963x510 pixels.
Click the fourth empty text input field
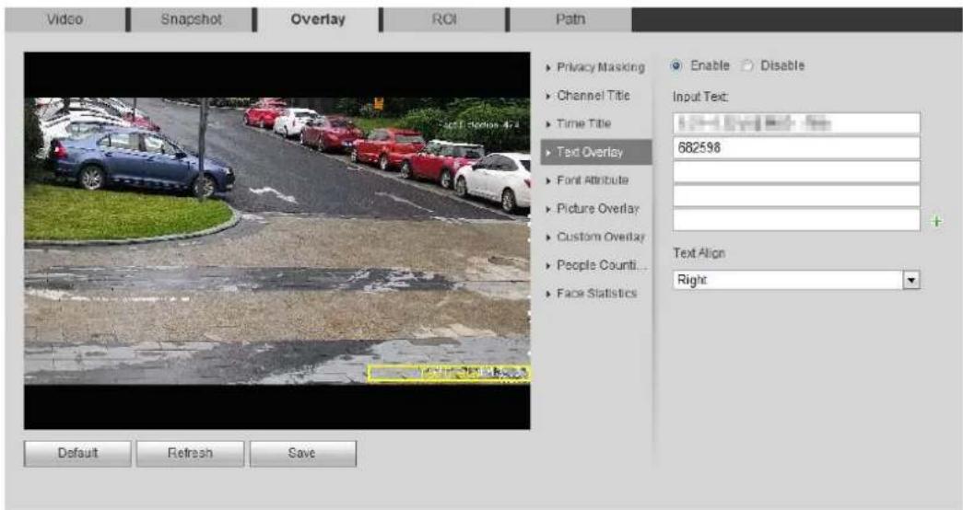pos(796,196)
